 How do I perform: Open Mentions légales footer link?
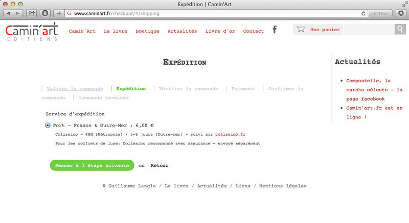[x=283, y=186]
